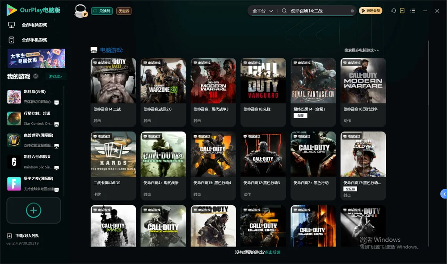Refresh the My Games list icon

[36, 76]
